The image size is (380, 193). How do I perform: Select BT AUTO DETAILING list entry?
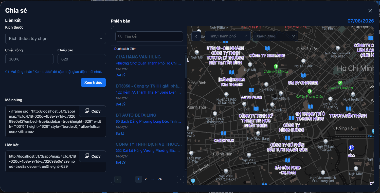[x=149, y=124]
